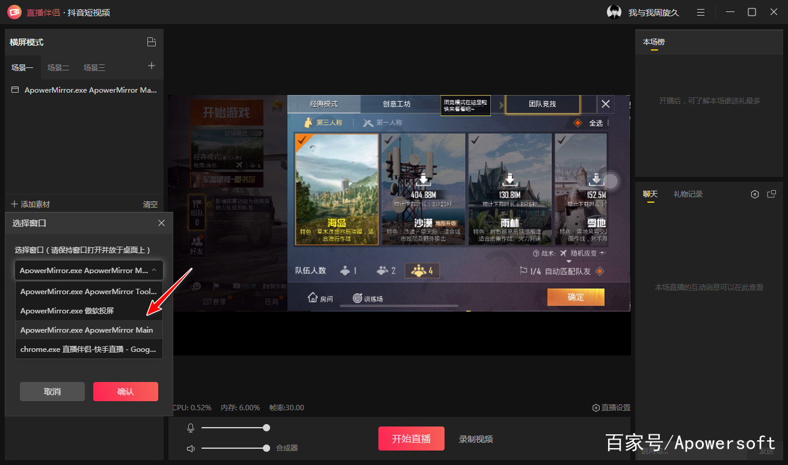Switch to 礼物记录 tab
This screenshot has width=788, height=465.
tap(688, 194)
